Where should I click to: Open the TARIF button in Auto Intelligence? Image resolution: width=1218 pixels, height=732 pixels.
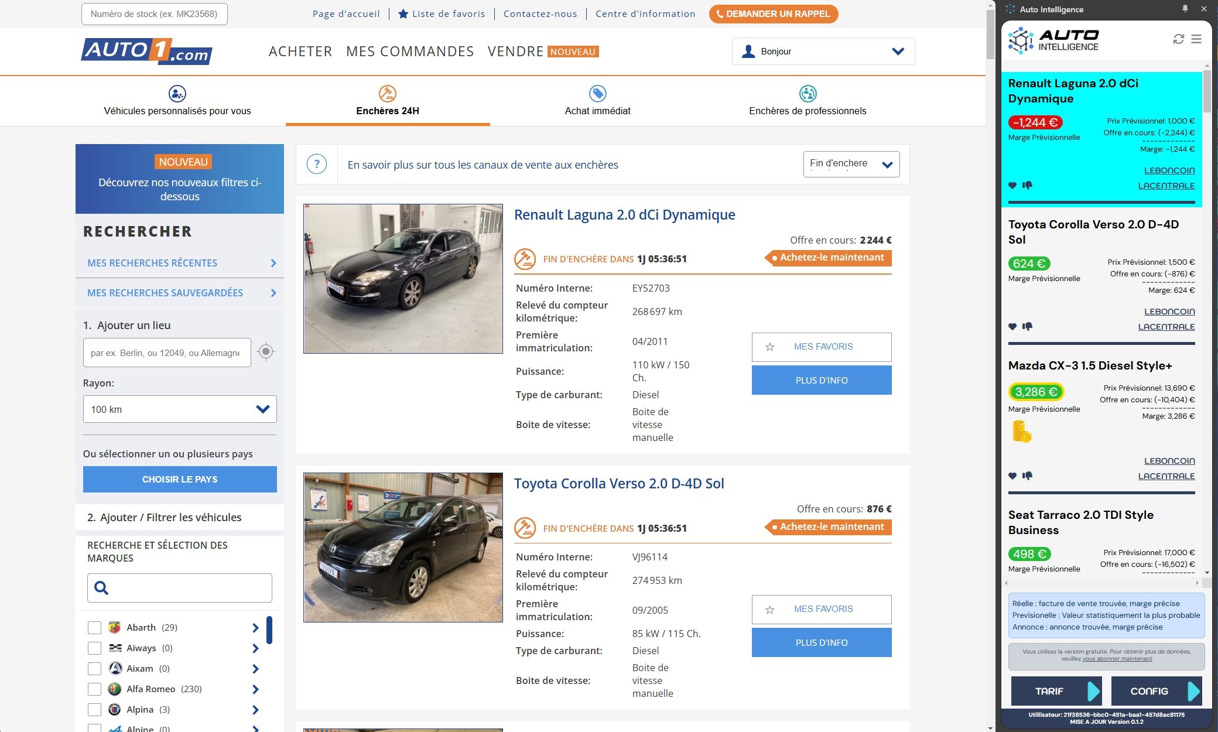(x=1056, y=691)
